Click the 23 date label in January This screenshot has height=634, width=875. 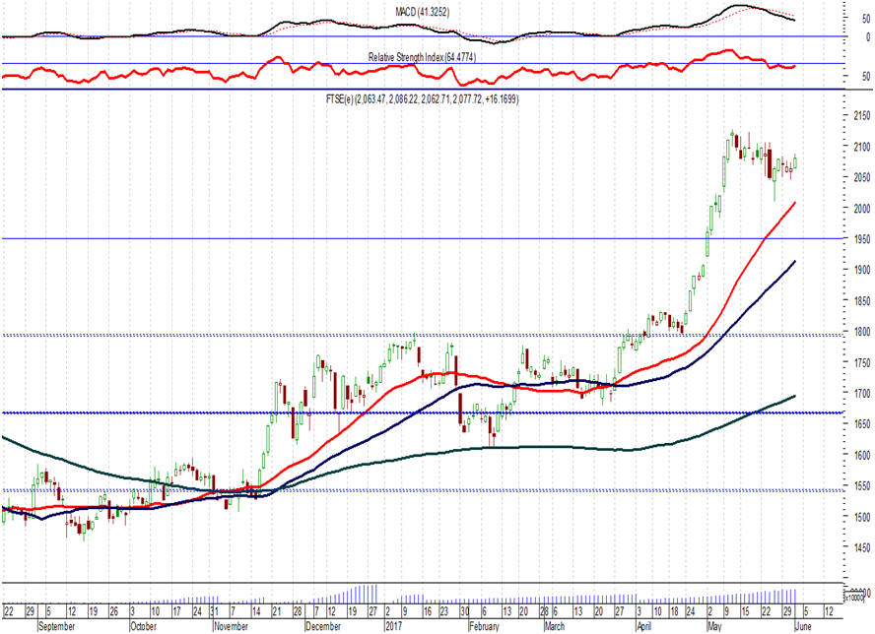(x=443, y=611)
